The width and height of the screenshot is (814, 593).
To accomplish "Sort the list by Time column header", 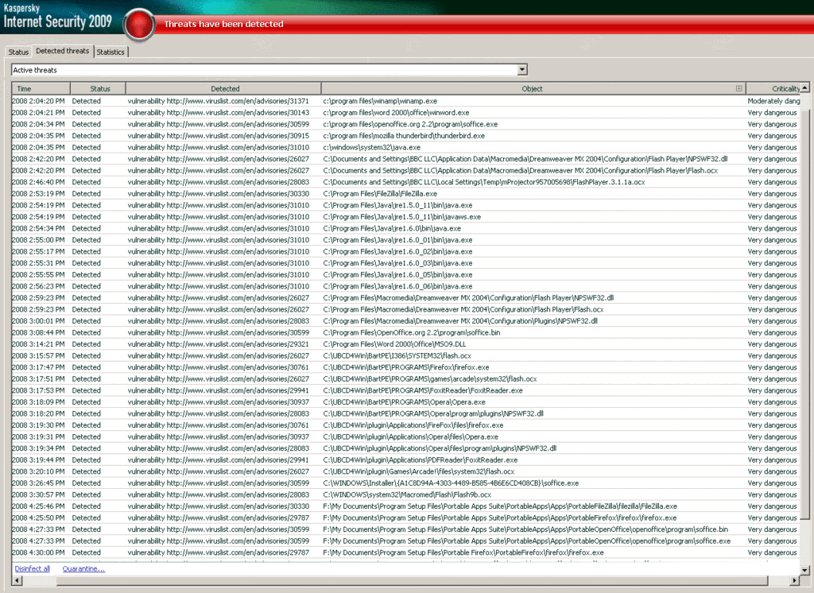I will 41,89.
